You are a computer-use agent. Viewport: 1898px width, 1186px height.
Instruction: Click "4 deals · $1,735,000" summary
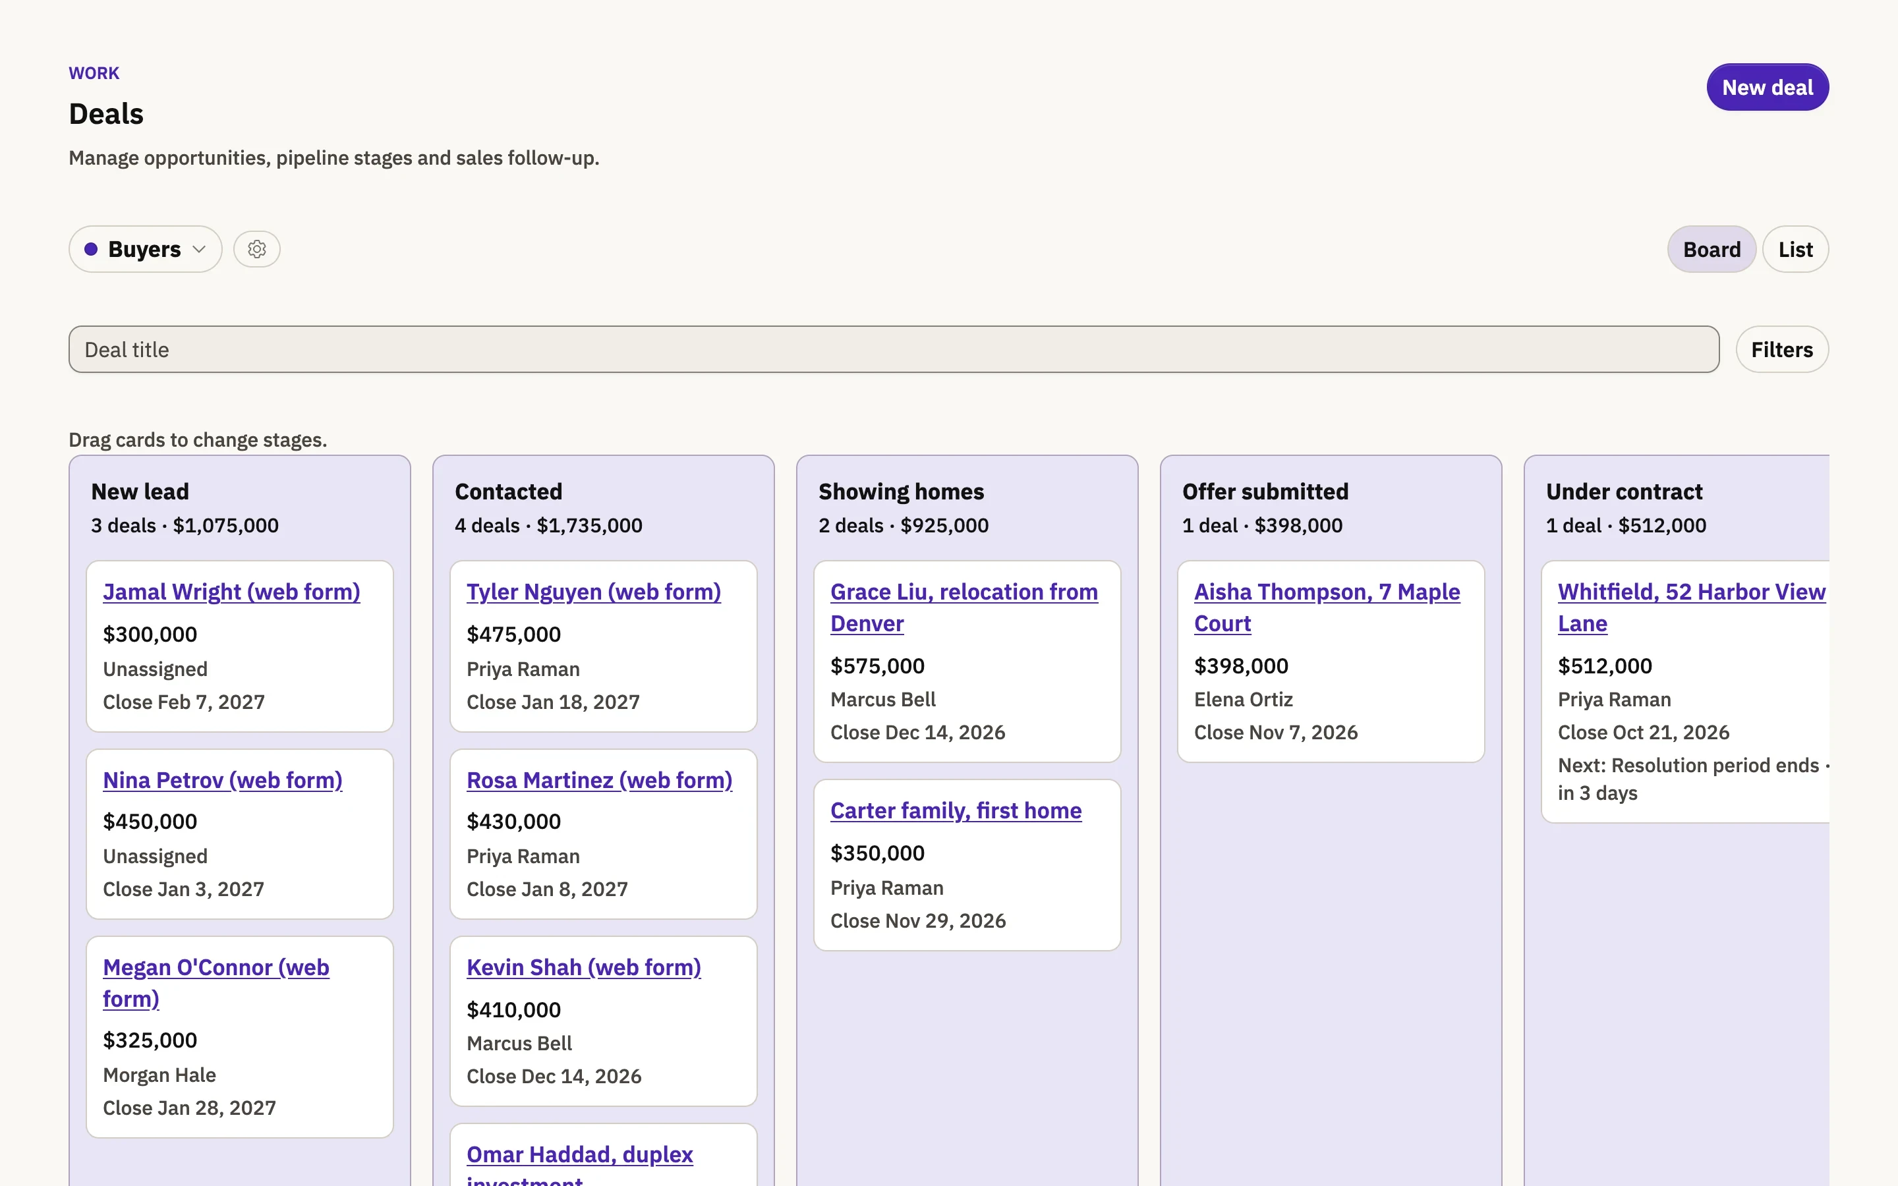pos(548,526)
